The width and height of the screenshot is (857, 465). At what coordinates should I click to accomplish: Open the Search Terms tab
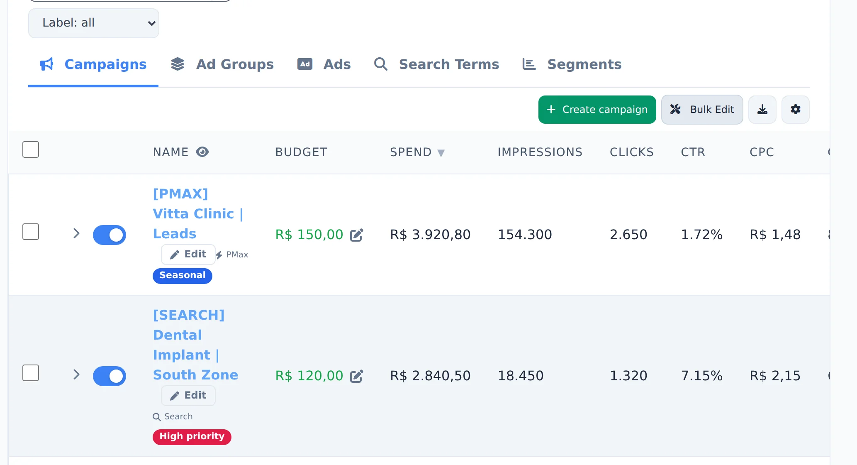click(x=436, y=64)
